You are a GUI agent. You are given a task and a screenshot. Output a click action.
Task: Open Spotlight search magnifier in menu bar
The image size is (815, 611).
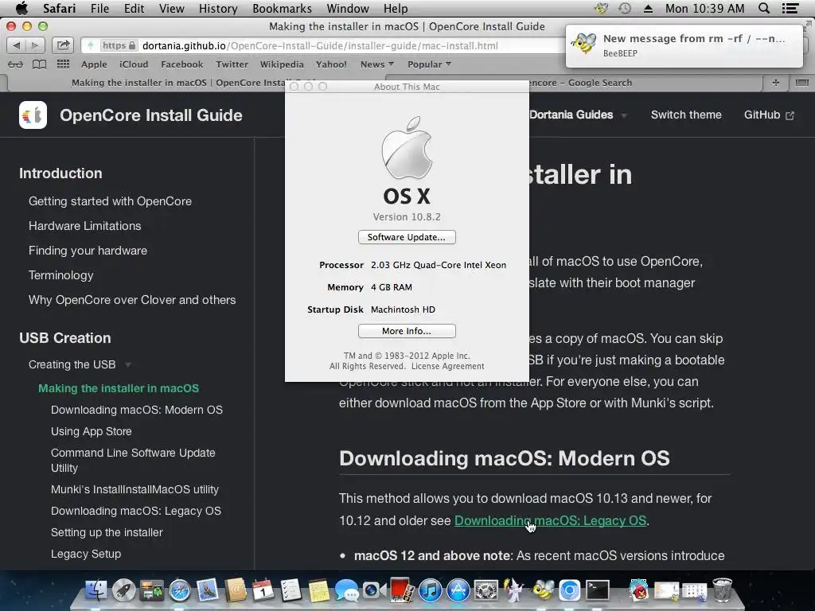764,8
